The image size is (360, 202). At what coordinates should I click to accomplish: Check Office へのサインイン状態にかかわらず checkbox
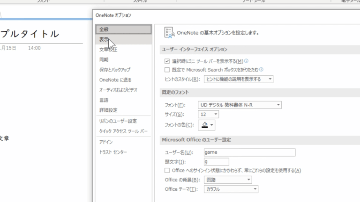click(x=167, y=170)
